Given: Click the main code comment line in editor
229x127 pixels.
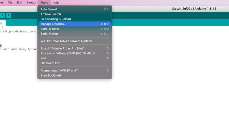Looking at the screenshot, I should pos(19,49).
